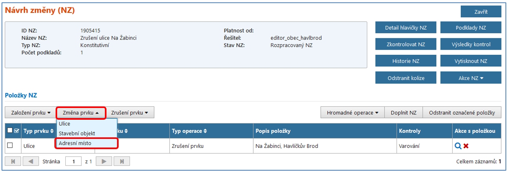Open the Akce NZ dropdown menu
The height and width of the screenshot is (171, 507).
(471, 78)
